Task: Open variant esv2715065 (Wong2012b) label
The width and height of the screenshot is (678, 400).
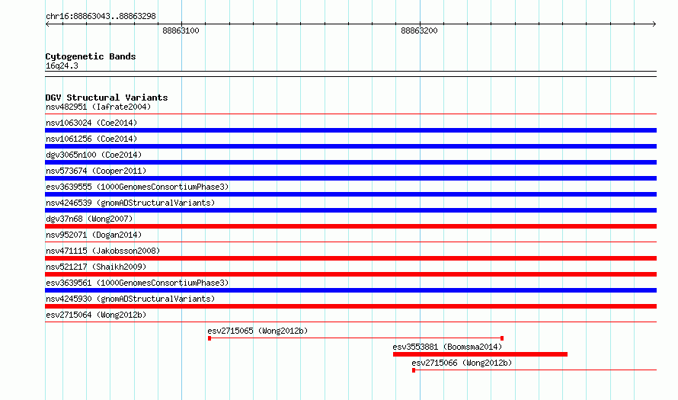Action: [257, 331]
